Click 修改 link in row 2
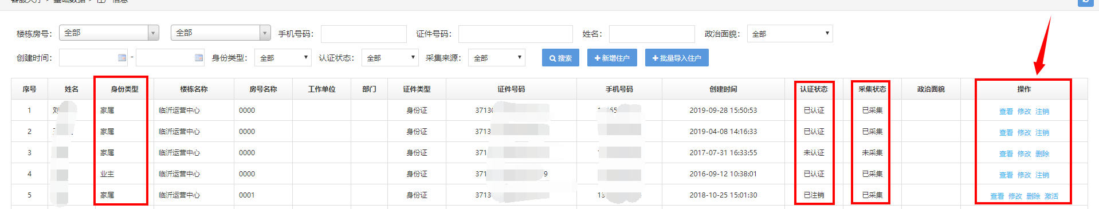Viewport: 1099px width, 209px height. point(1024,133)
